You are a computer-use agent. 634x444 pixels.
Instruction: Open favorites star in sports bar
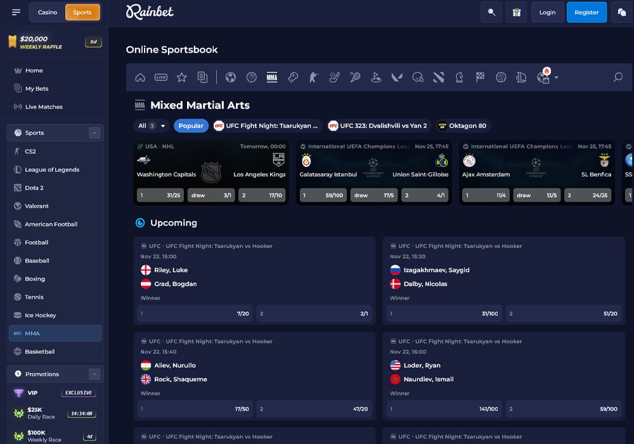[x=182, y=77]
